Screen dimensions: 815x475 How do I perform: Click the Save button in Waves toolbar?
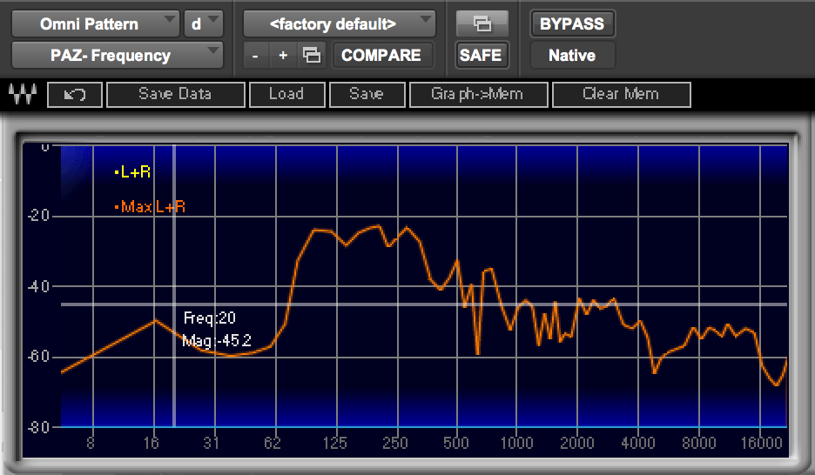(x=366, y=94)
